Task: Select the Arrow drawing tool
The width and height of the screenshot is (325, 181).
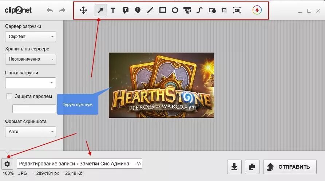Action: point(101,10)
